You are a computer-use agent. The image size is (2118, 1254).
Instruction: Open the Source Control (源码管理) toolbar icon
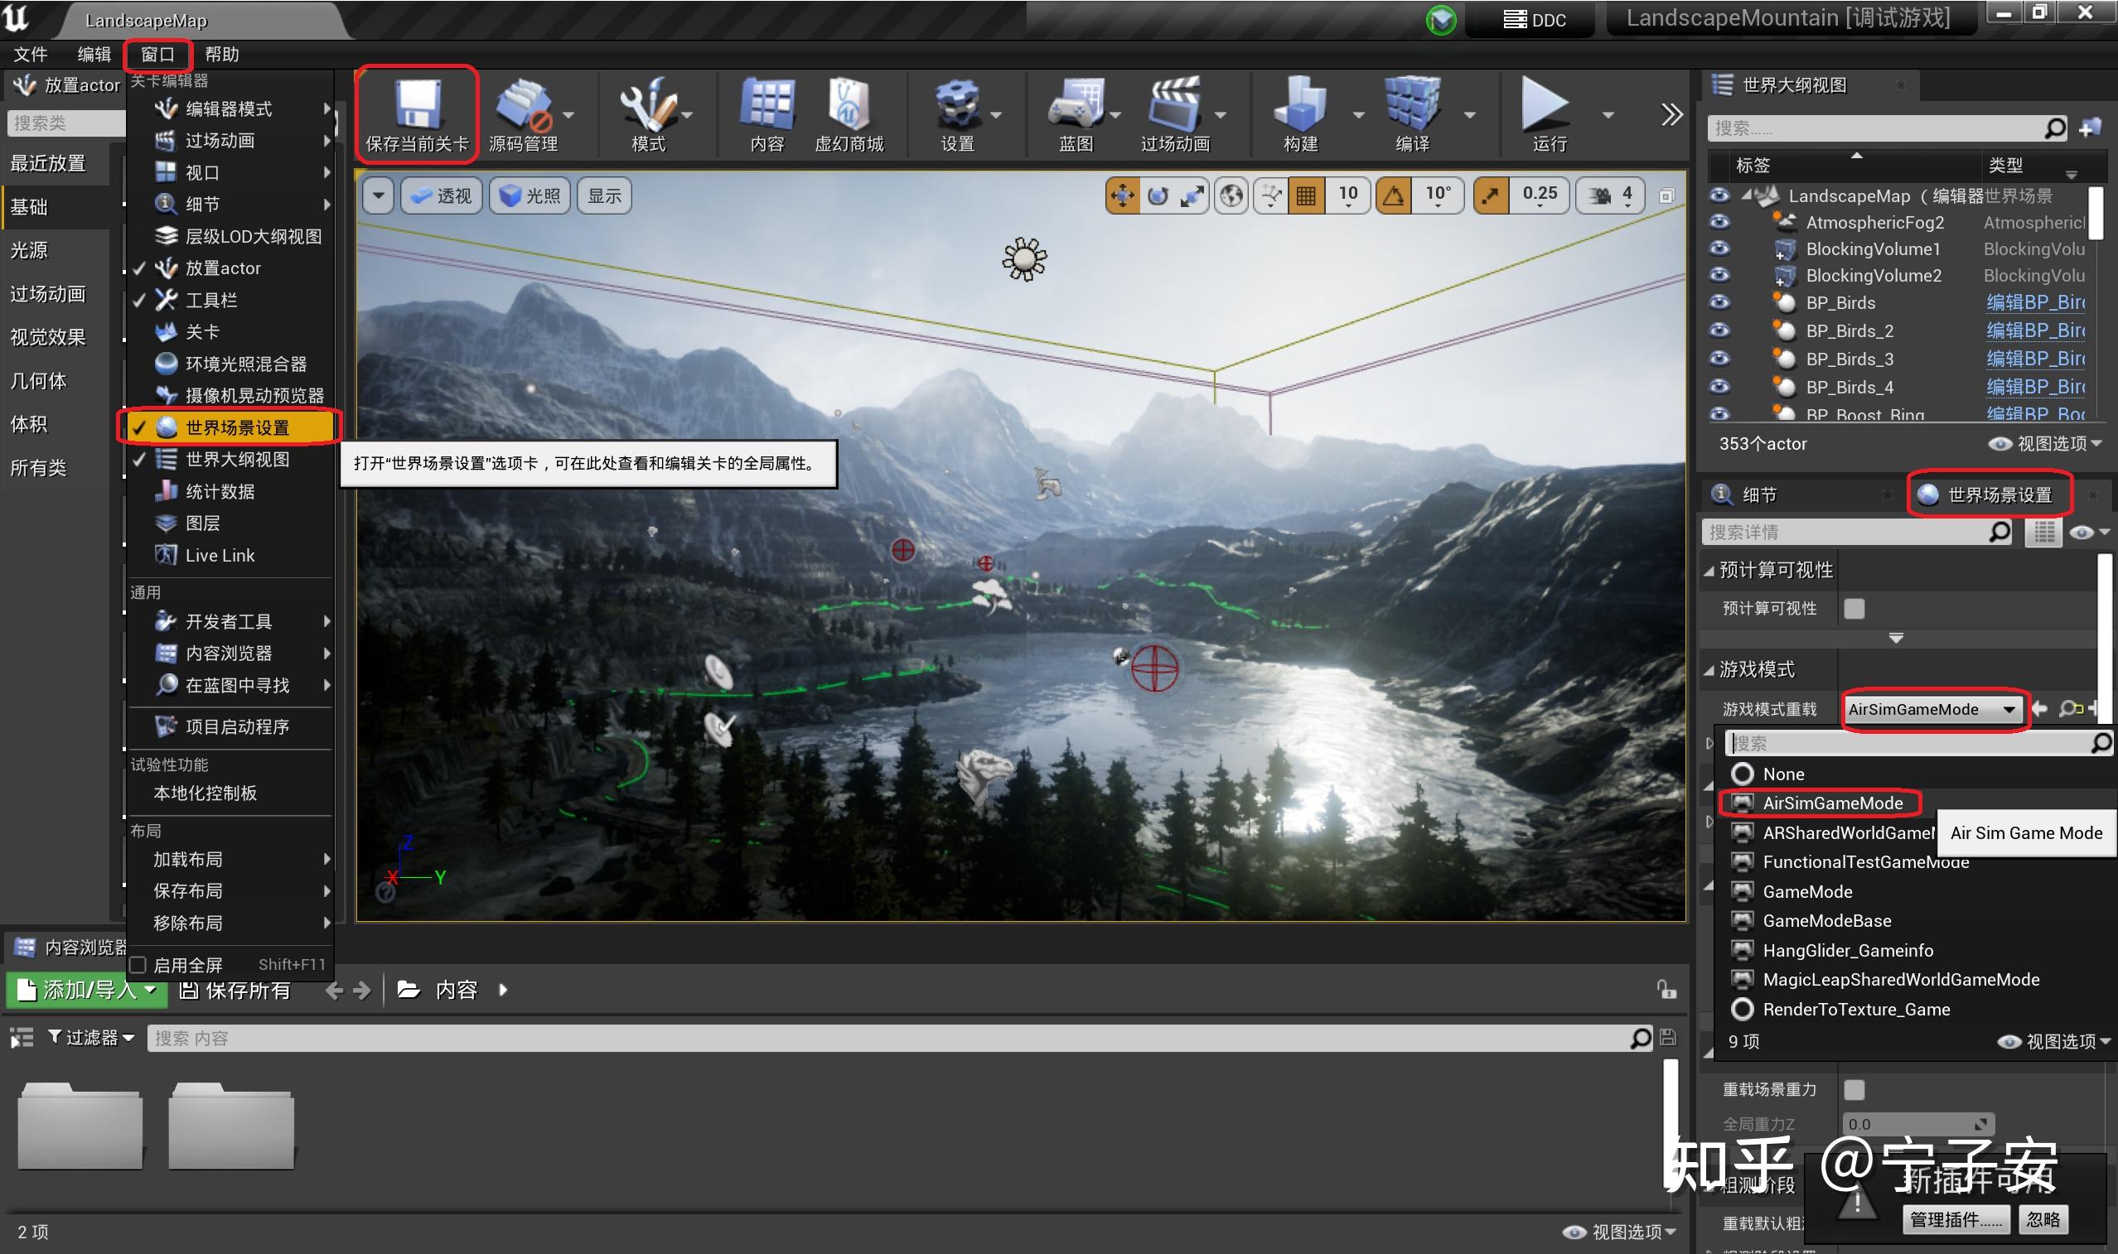click(523, 107)
